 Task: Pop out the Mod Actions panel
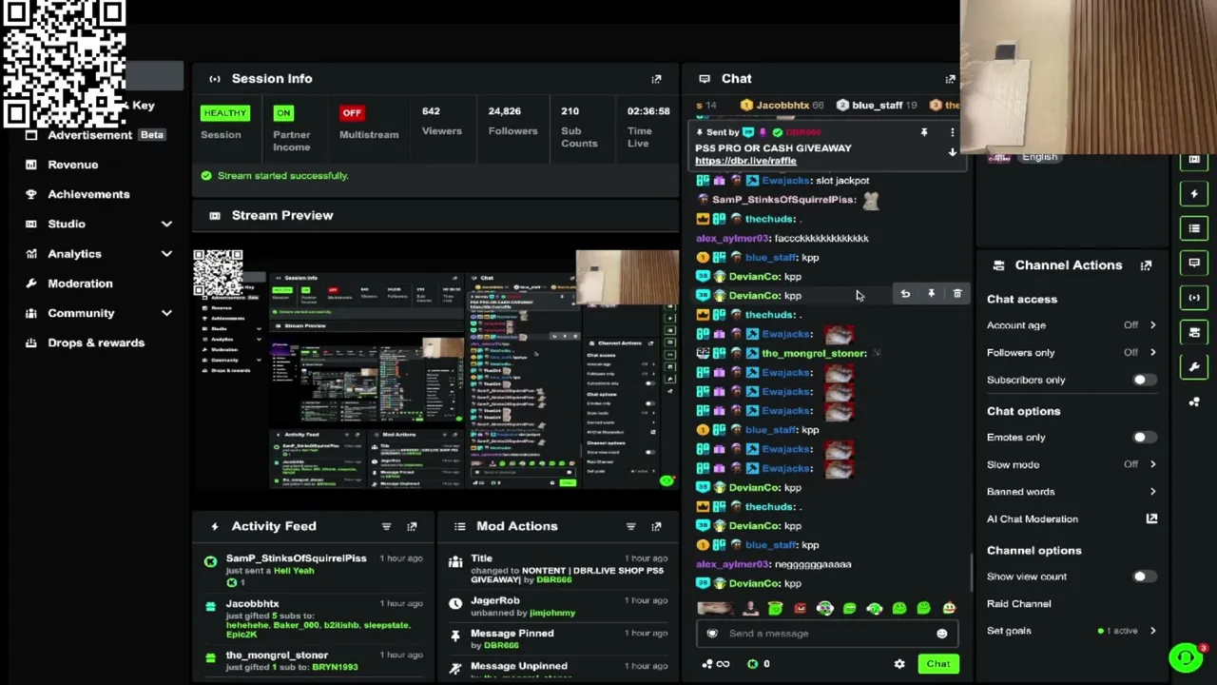pos(656,526)
